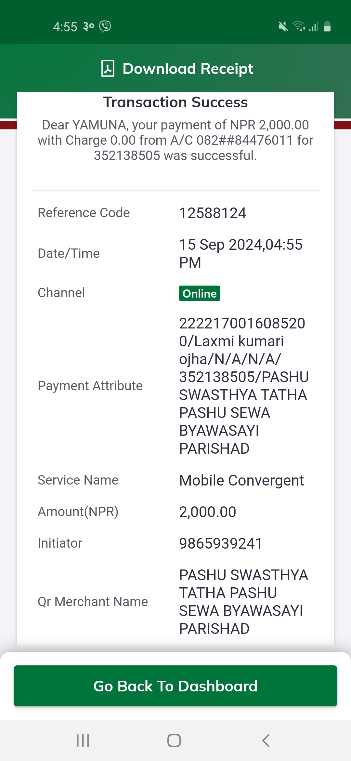Tap the Android back arrow

pyautogui.click(x=266, y=741)
